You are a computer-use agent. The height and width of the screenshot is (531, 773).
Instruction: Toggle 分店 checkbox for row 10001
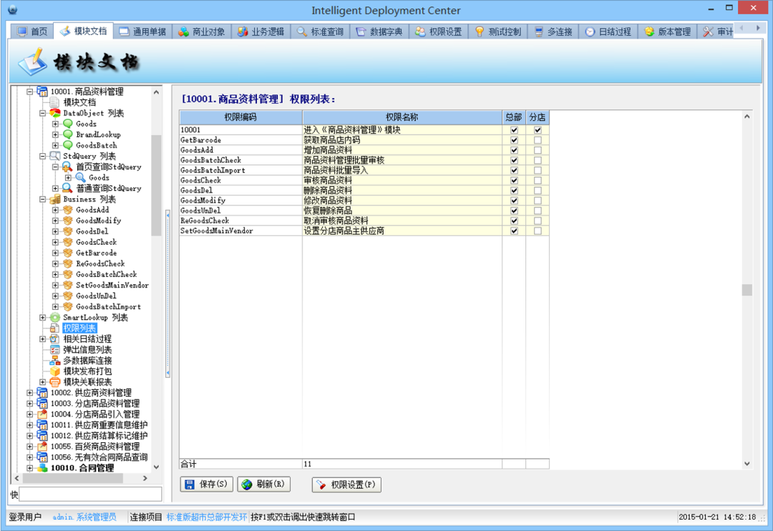pos(538,130)
